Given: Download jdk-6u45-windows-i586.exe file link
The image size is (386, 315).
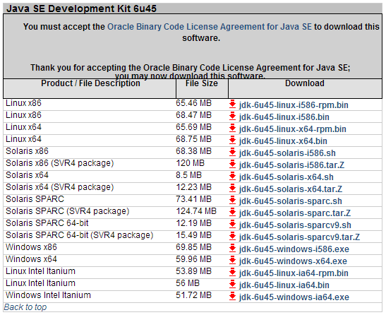Looking at the screenshot, I should (294, 249).
